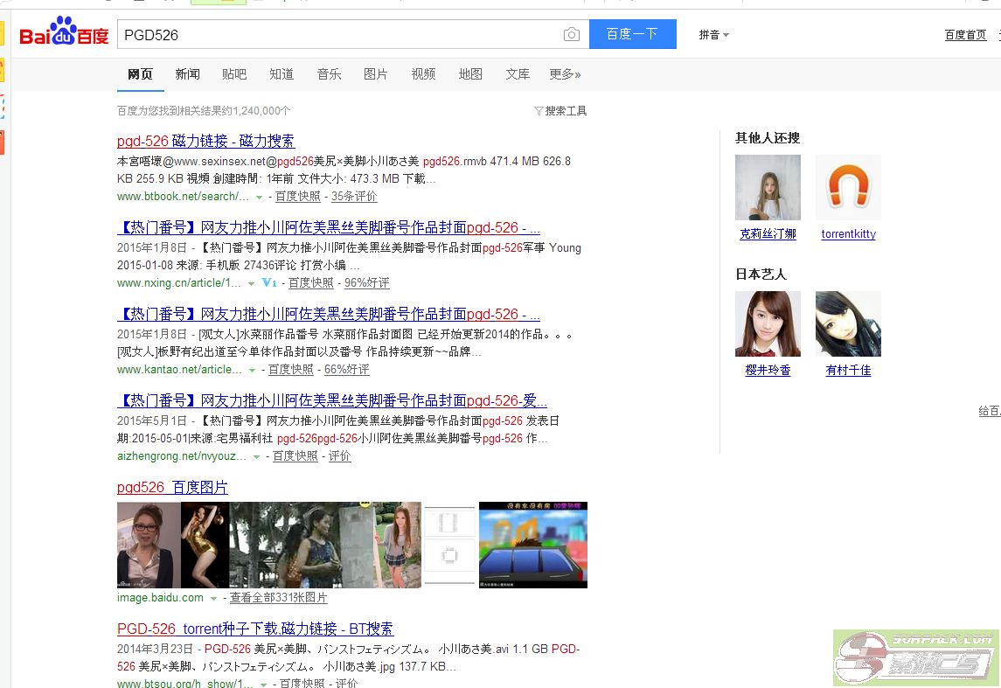1001x688 pixels.
Task: Expand the arrow next to www.btsou.org URL
Action: click(264, 685)
